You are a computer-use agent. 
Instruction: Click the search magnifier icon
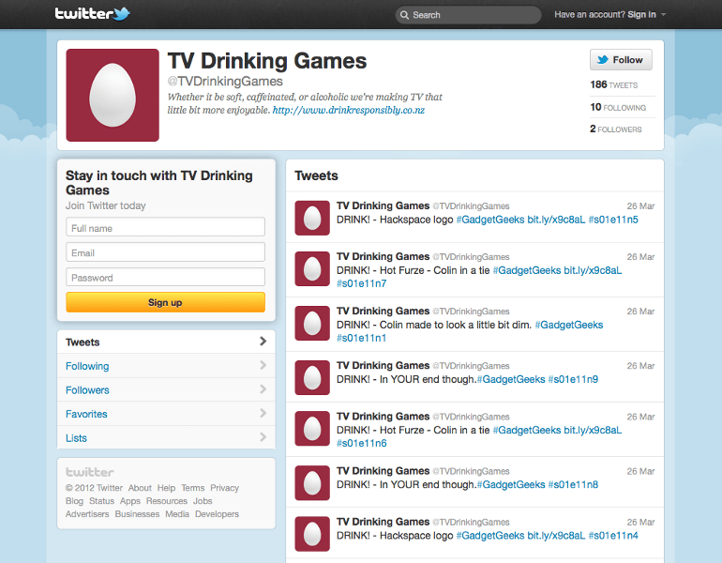click(404, 15)
